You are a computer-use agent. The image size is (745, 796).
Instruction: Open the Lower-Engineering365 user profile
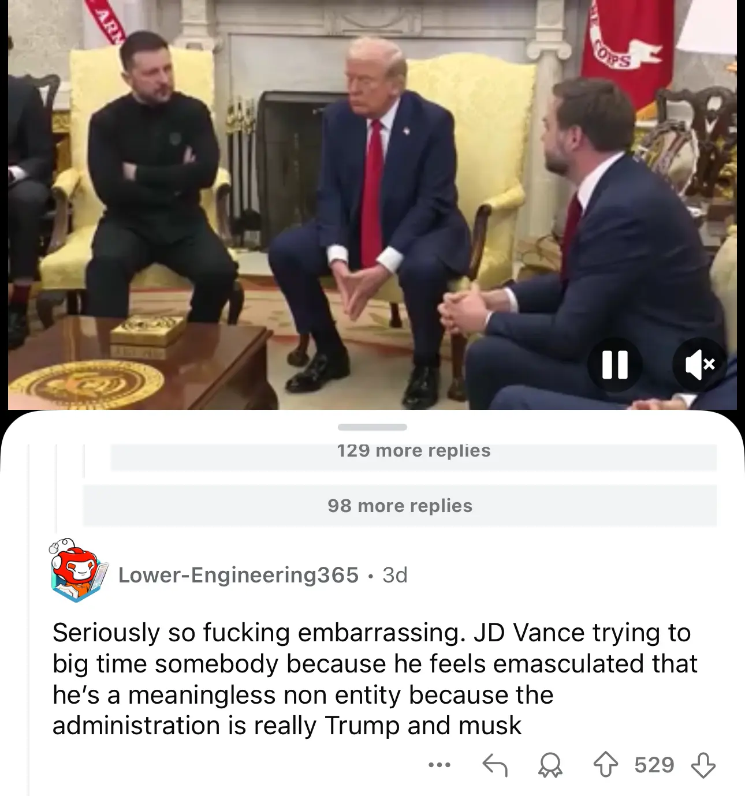[239, 575]
